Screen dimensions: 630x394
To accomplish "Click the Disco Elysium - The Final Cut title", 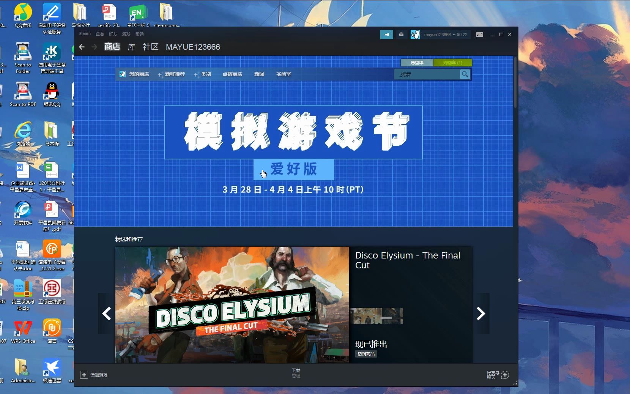I will click(408, 260).
